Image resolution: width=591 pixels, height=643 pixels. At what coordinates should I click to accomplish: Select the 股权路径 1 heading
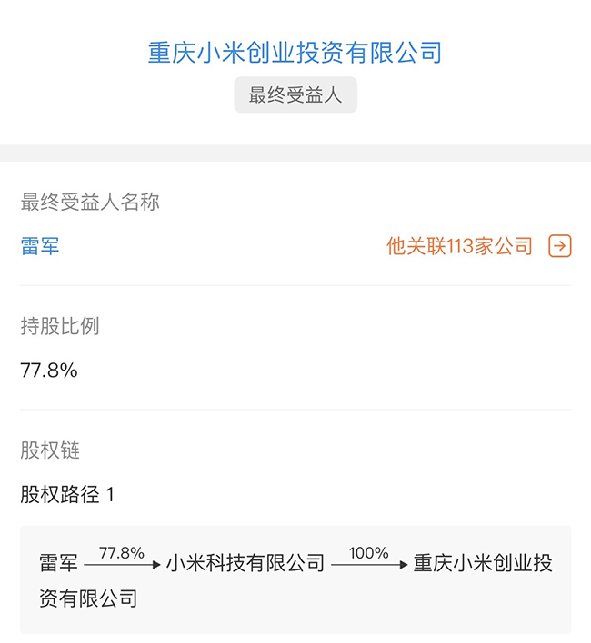click(67, 495)
